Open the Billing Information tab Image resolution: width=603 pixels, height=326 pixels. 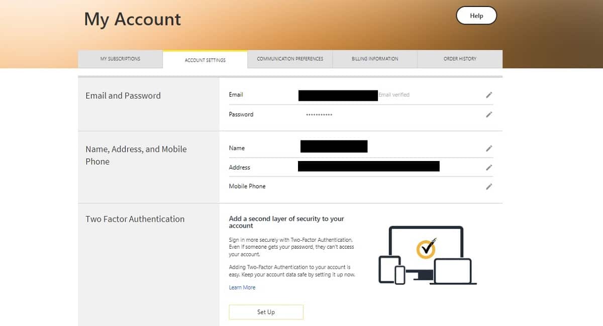click(x=375, y=59)
